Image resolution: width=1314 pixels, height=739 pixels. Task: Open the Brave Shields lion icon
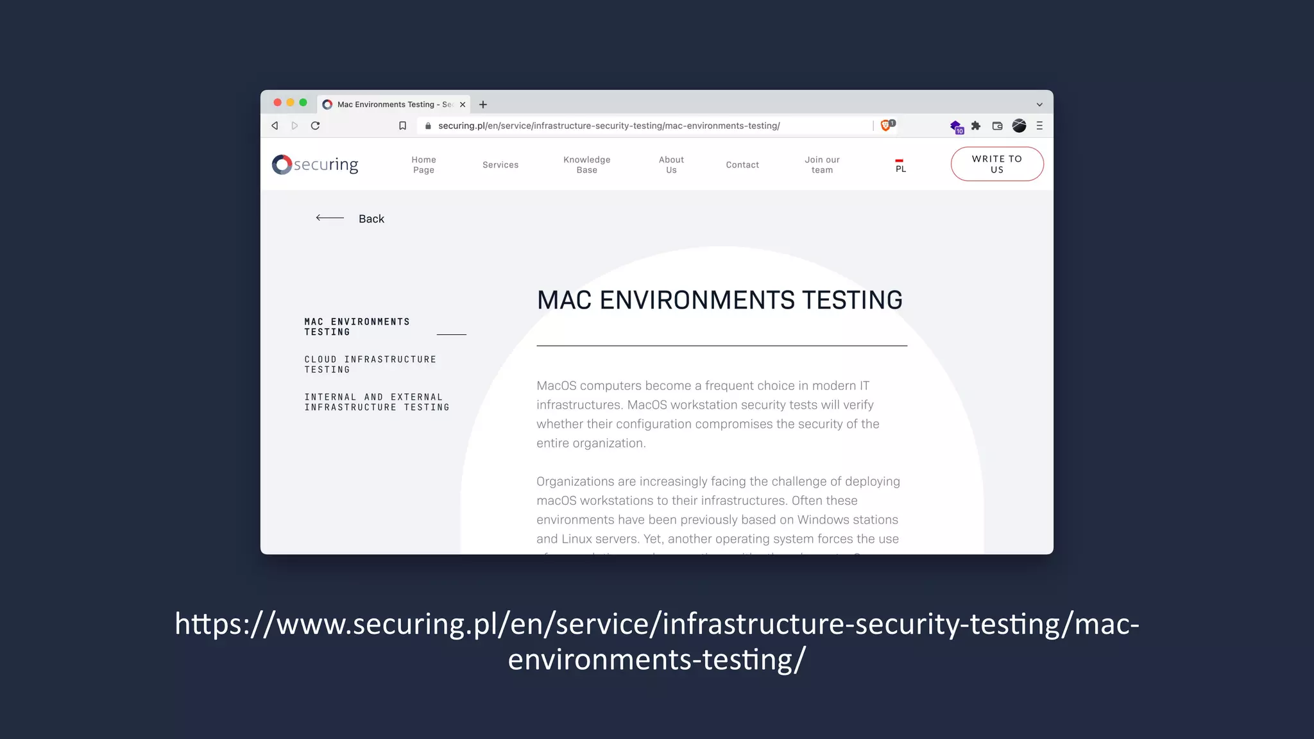click(886, 126)
